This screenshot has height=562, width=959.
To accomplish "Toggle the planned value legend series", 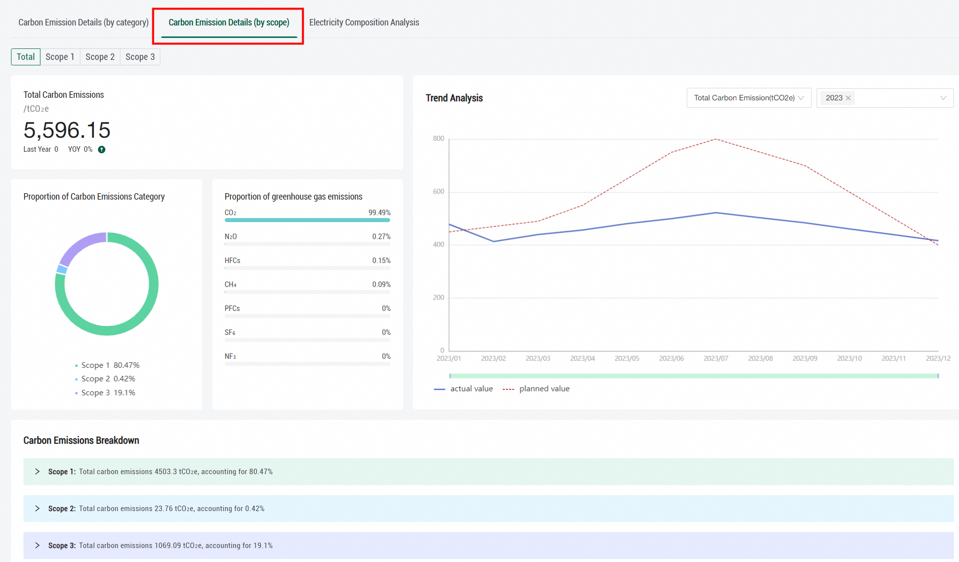I will 536,389.
